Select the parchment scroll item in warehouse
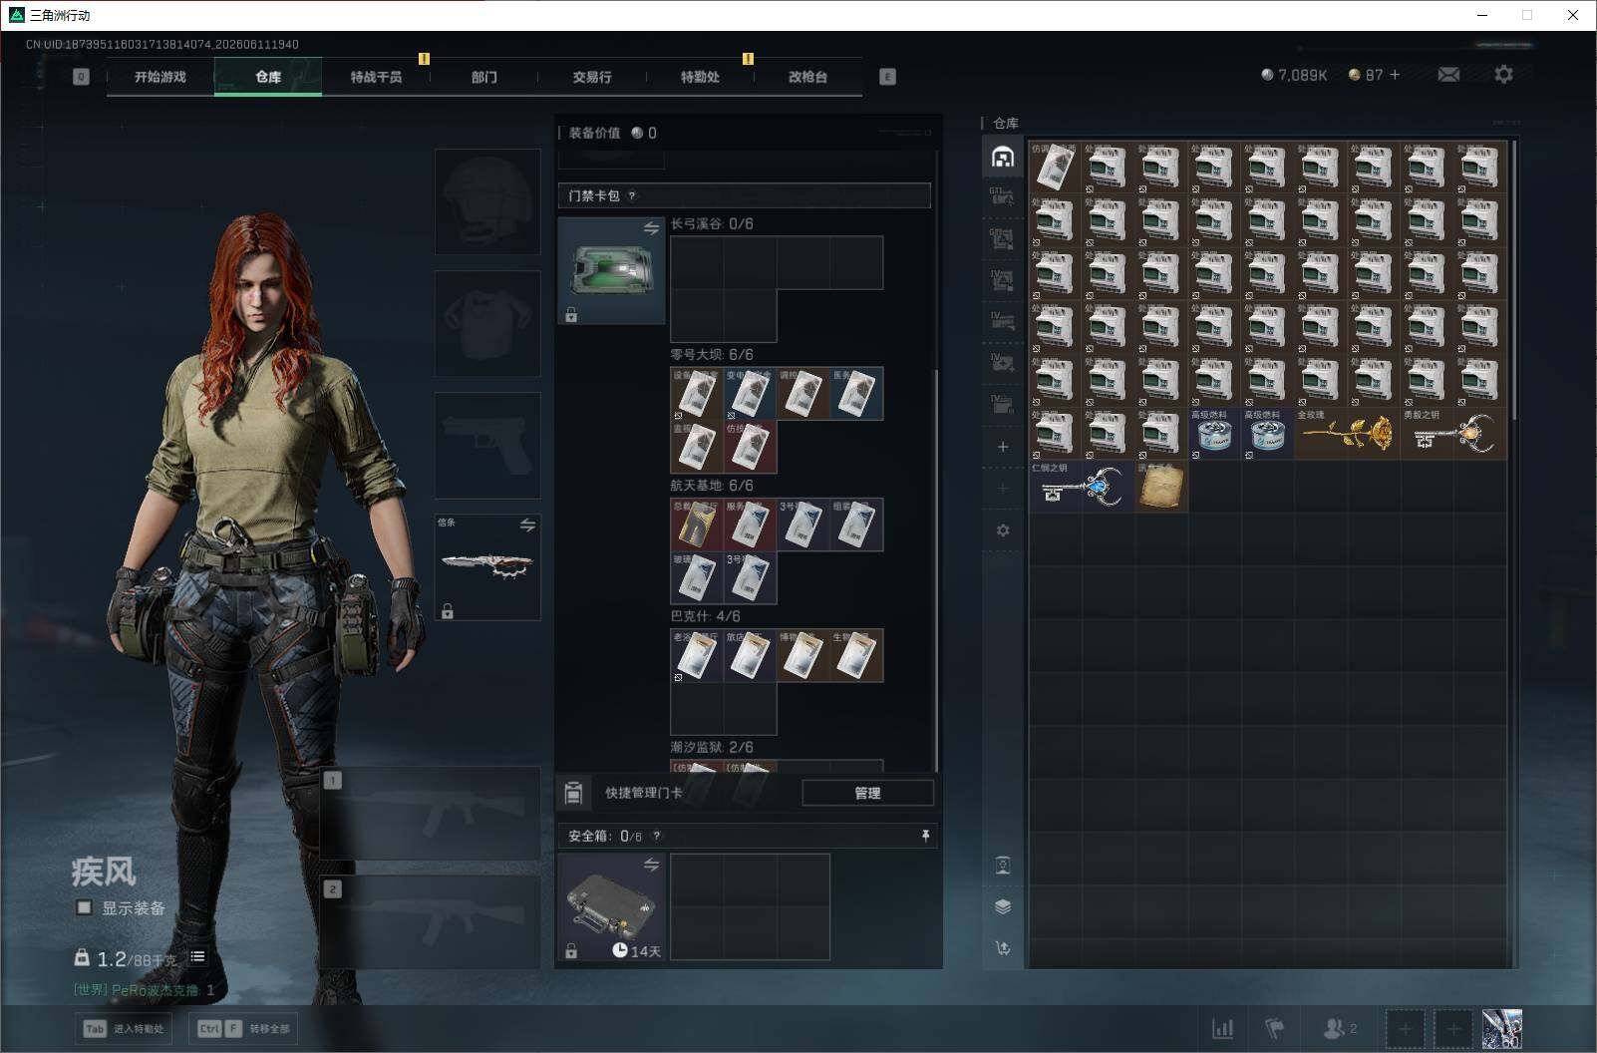1597x1053 pixels. pos(1161,487)
